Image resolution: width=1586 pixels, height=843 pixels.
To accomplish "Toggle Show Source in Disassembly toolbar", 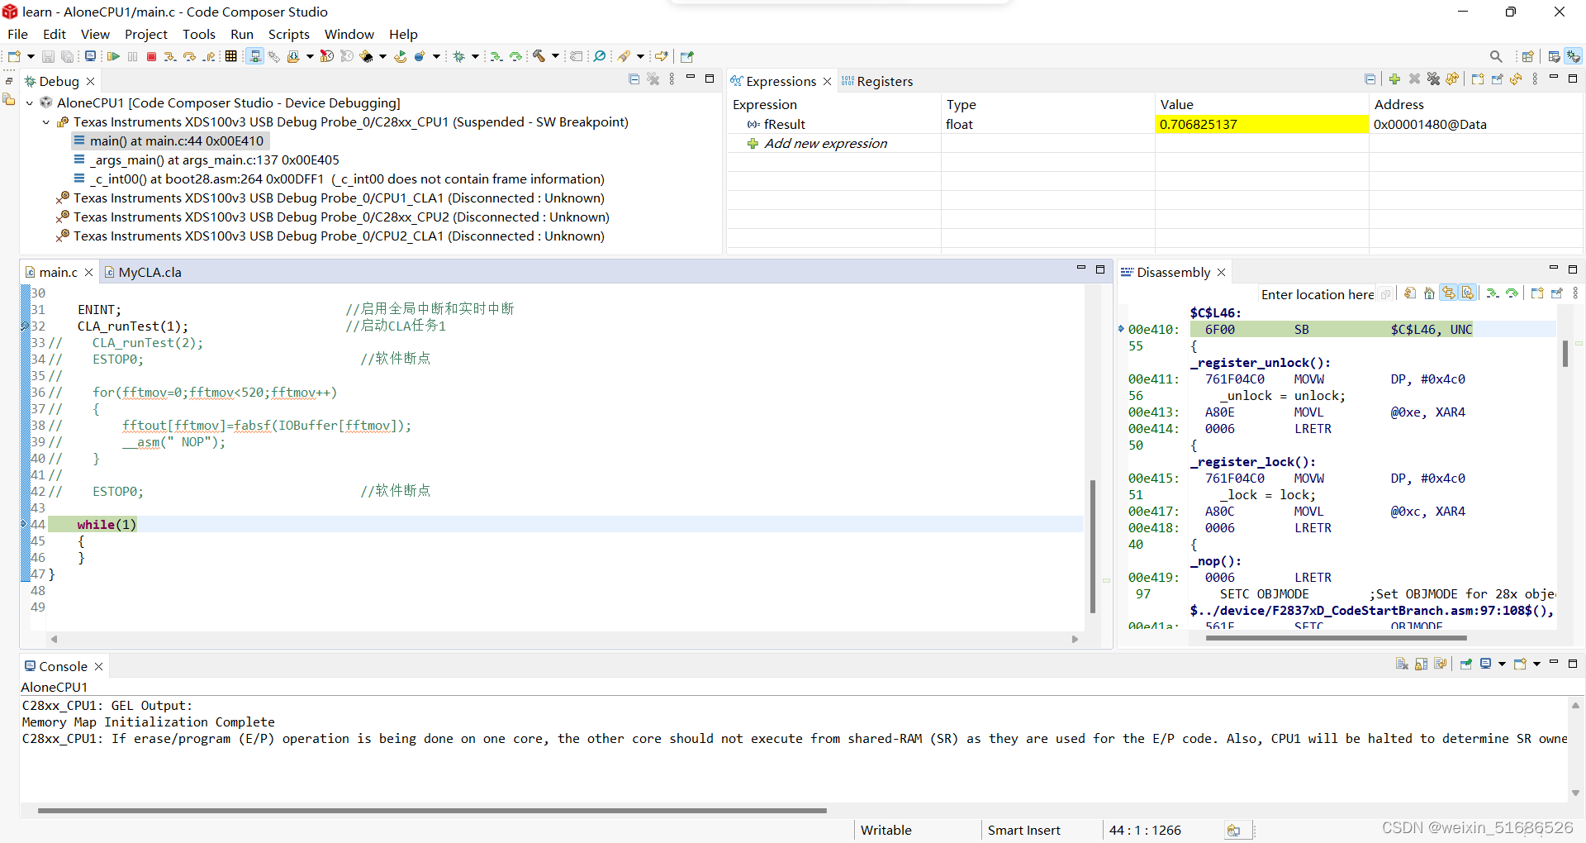I will tap(1467, 293).
